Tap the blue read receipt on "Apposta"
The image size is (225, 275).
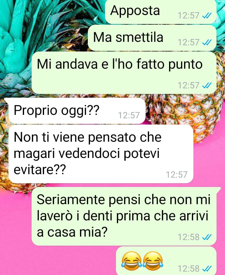click(x=207, y=16)
